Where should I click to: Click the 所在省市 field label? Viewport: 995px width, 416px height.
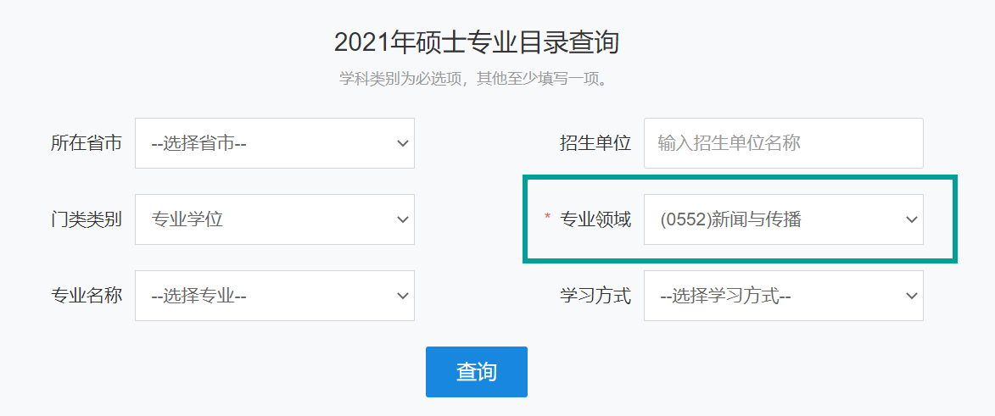[x=87, y=143]
